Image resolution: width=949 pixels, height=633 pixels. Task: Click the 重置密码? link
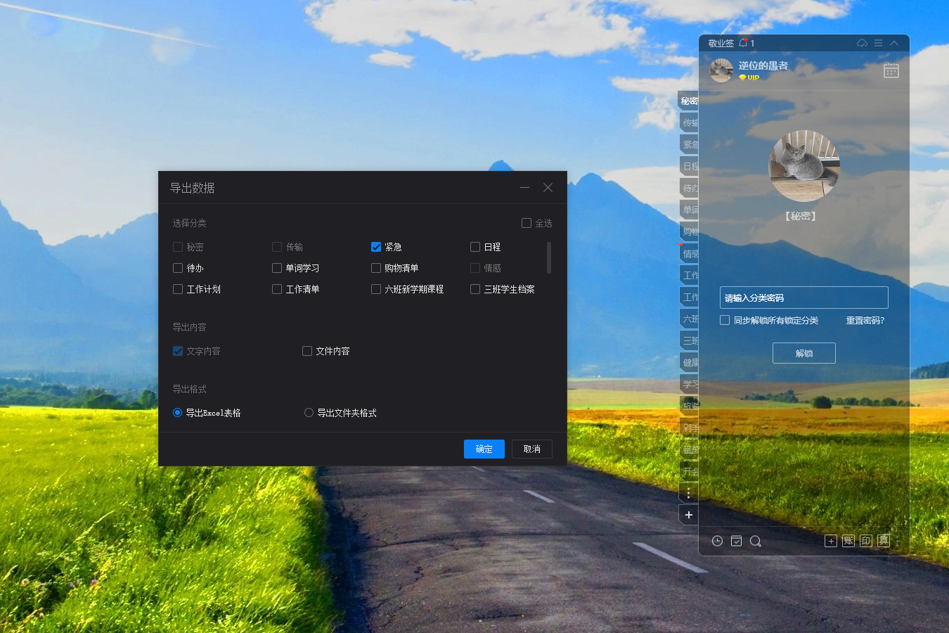click(x=865, y=321)
